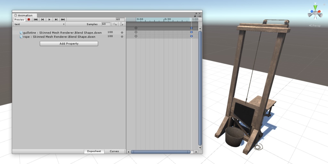The height and width of the screenshot is (164, 328).
Task: Click the current frame number field
Action: [x=120, y=20]
